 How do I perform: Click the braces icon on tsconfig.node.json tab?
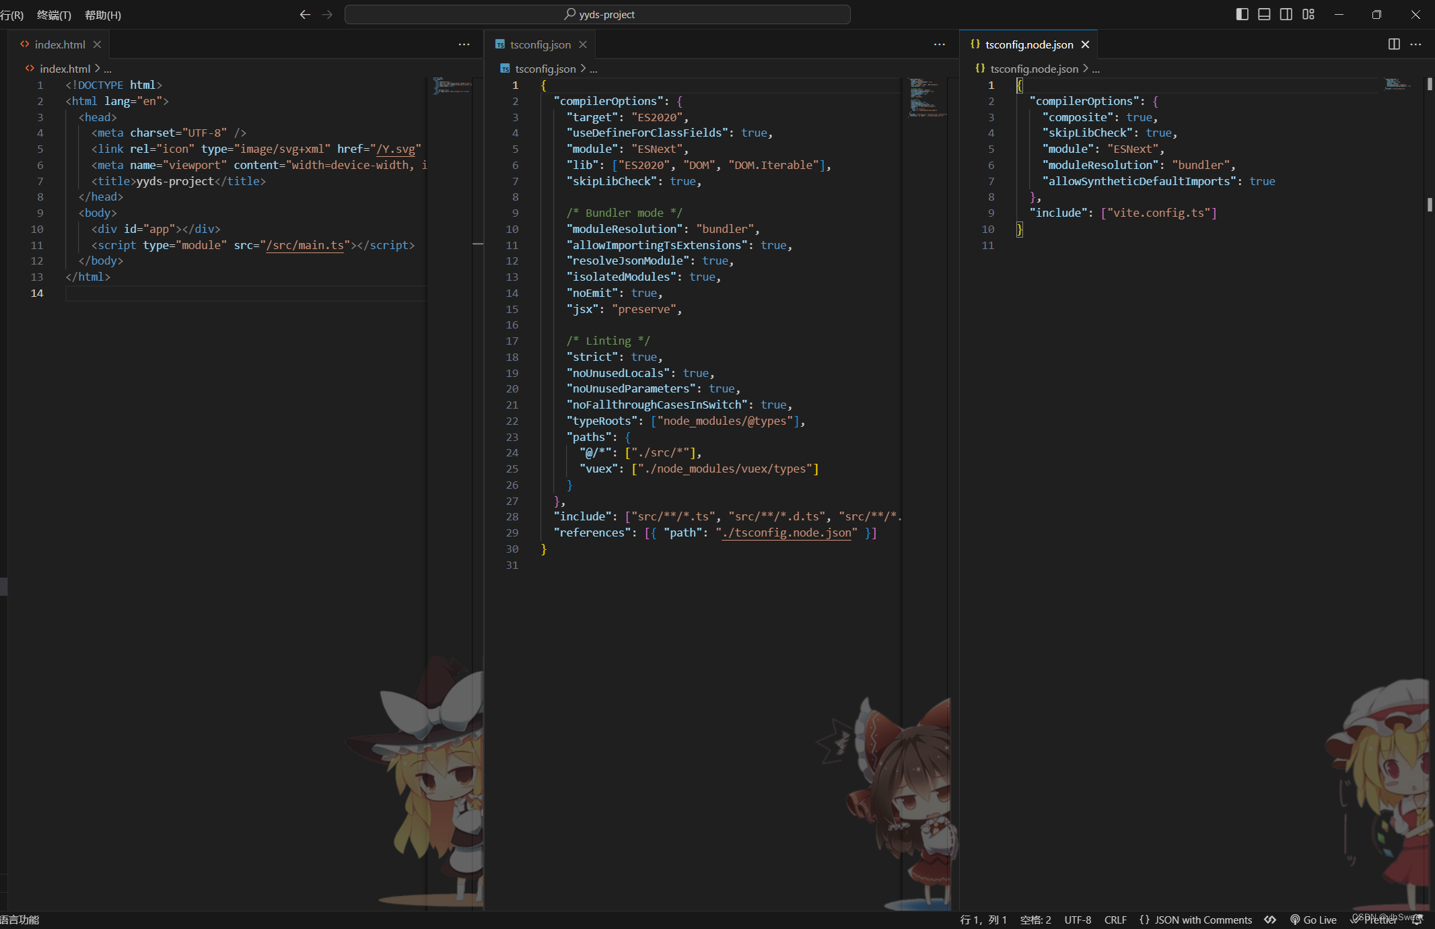point(975,44)
